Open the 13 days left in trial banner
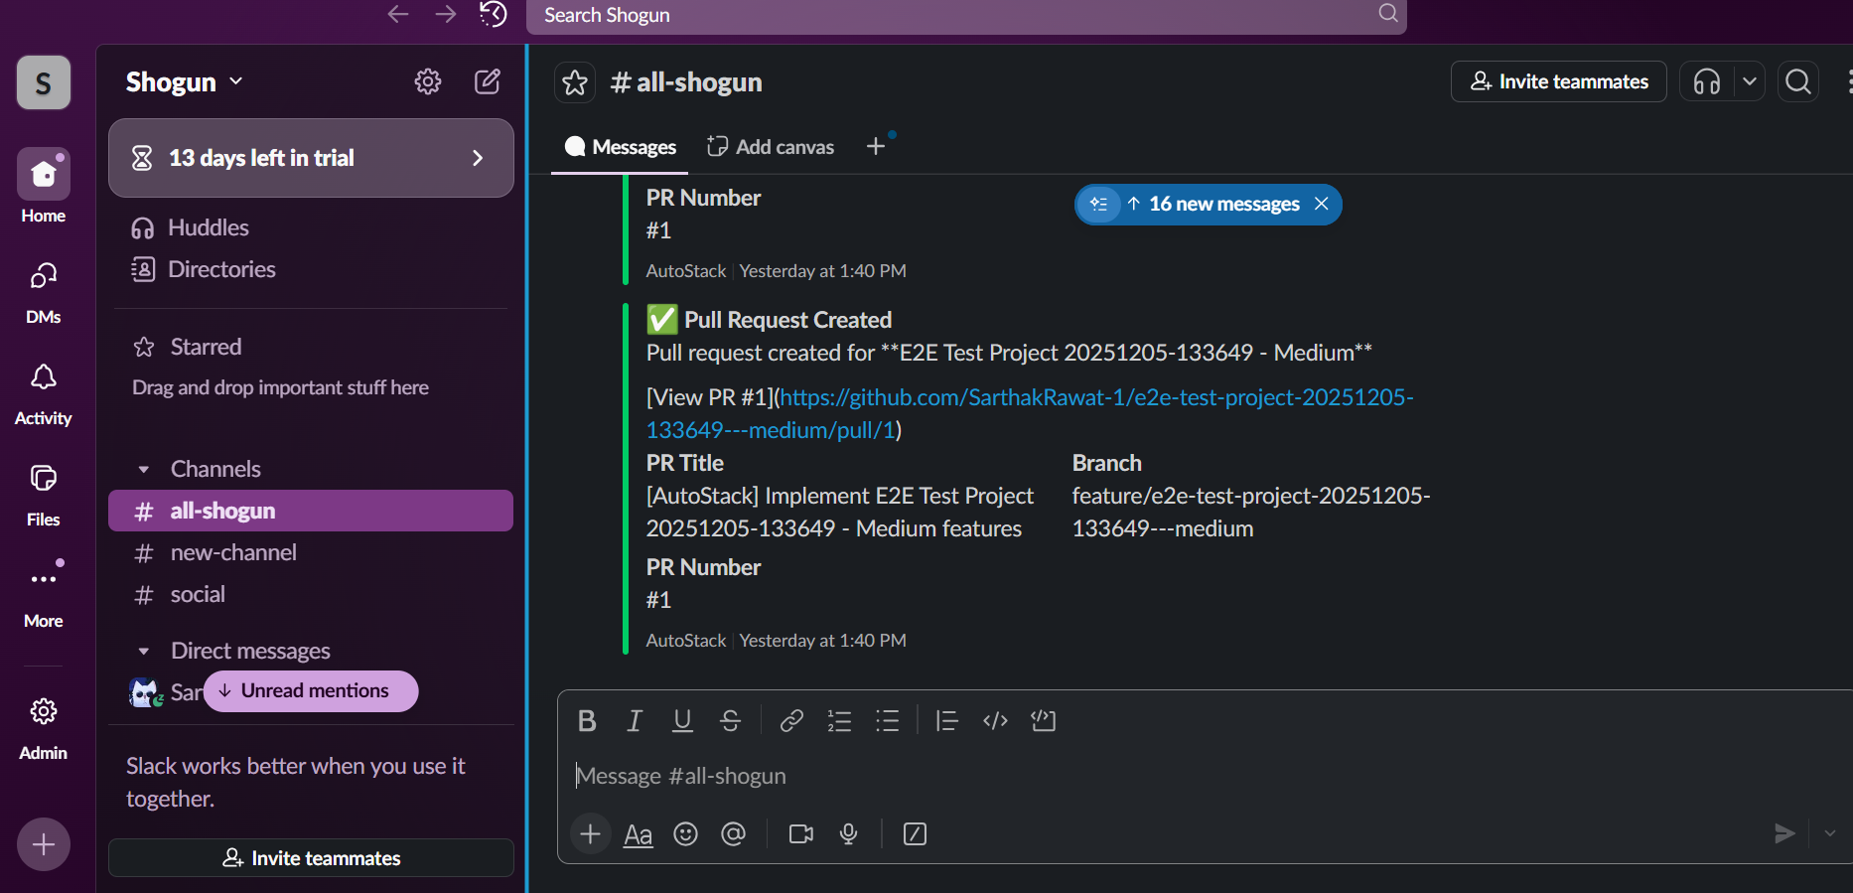The height and width of the screenshot is (893, 1853). click(x=311, y=158)
